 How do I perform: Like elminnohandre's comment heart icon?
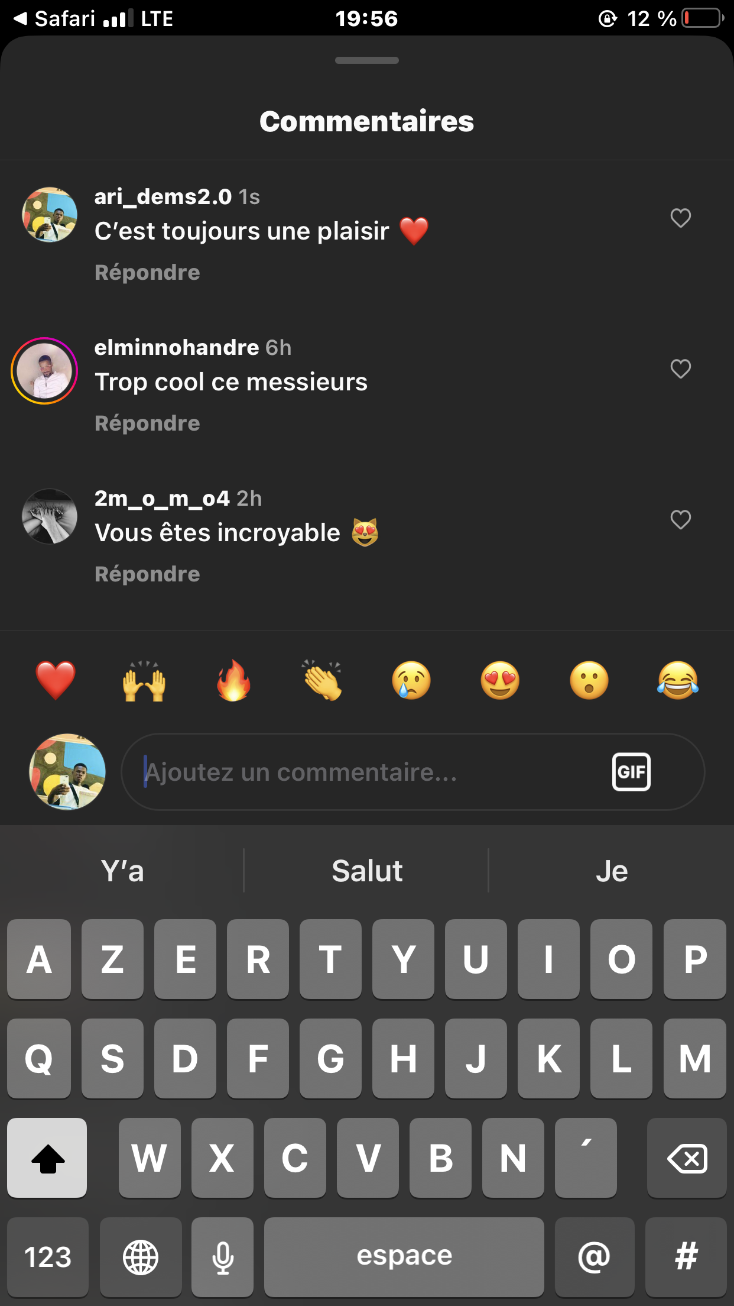click(x=680, y=368)
